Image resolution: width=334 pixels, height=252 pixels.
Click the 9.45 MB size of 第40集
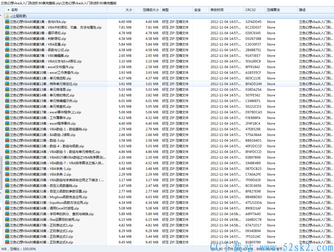(x=125, y=242)
